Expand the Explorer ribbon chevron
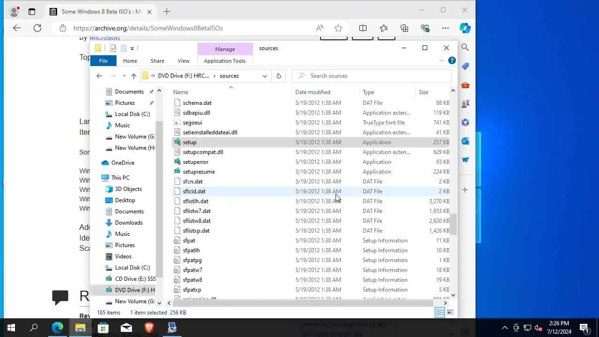Viewport: 599px width, 337px height. 441,60
